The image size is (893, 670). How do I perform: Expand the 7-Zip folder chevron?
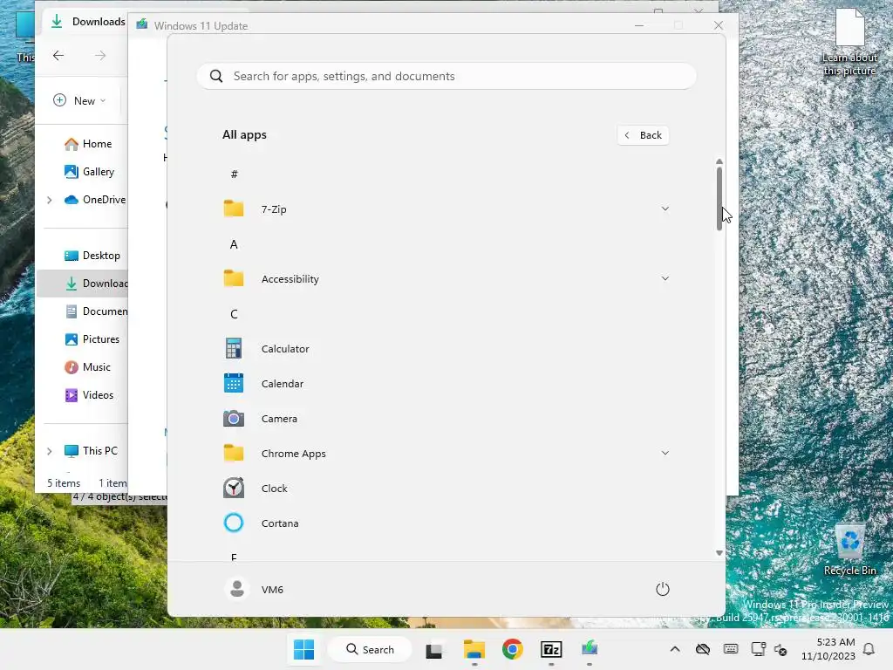click(x=665, y=209)
